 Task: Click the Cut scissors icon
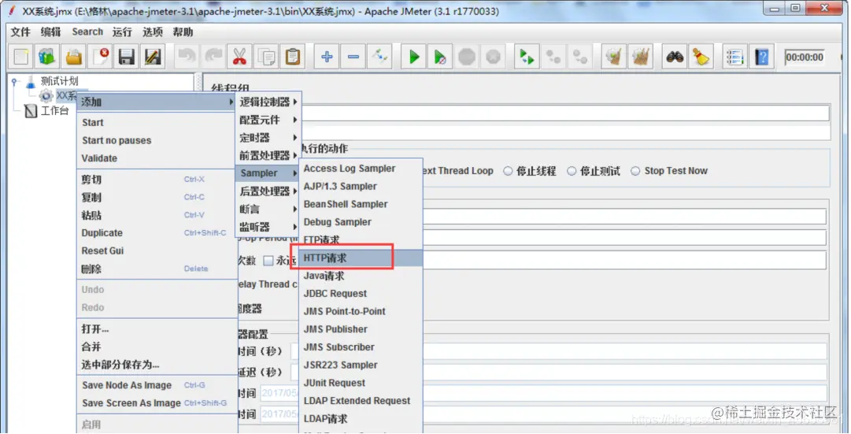click(x=239, y=57)
